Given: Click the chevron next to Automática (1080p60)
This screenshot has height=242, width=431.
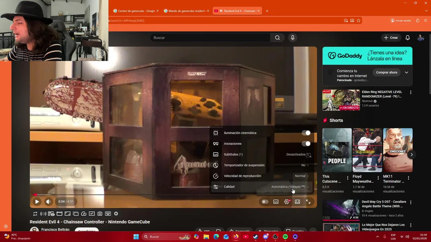Looking at the screenshot, I should (x=308, y=187).
